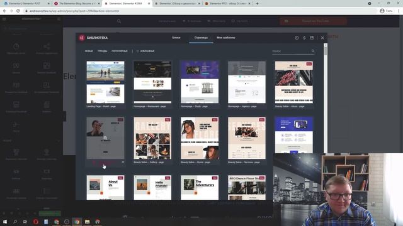Preview the hovered Beauty Salon template via zoom icon

click(105, 138)
